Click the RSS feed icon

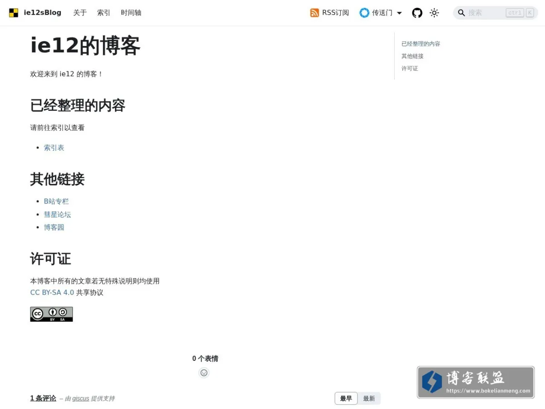[315, 13]
